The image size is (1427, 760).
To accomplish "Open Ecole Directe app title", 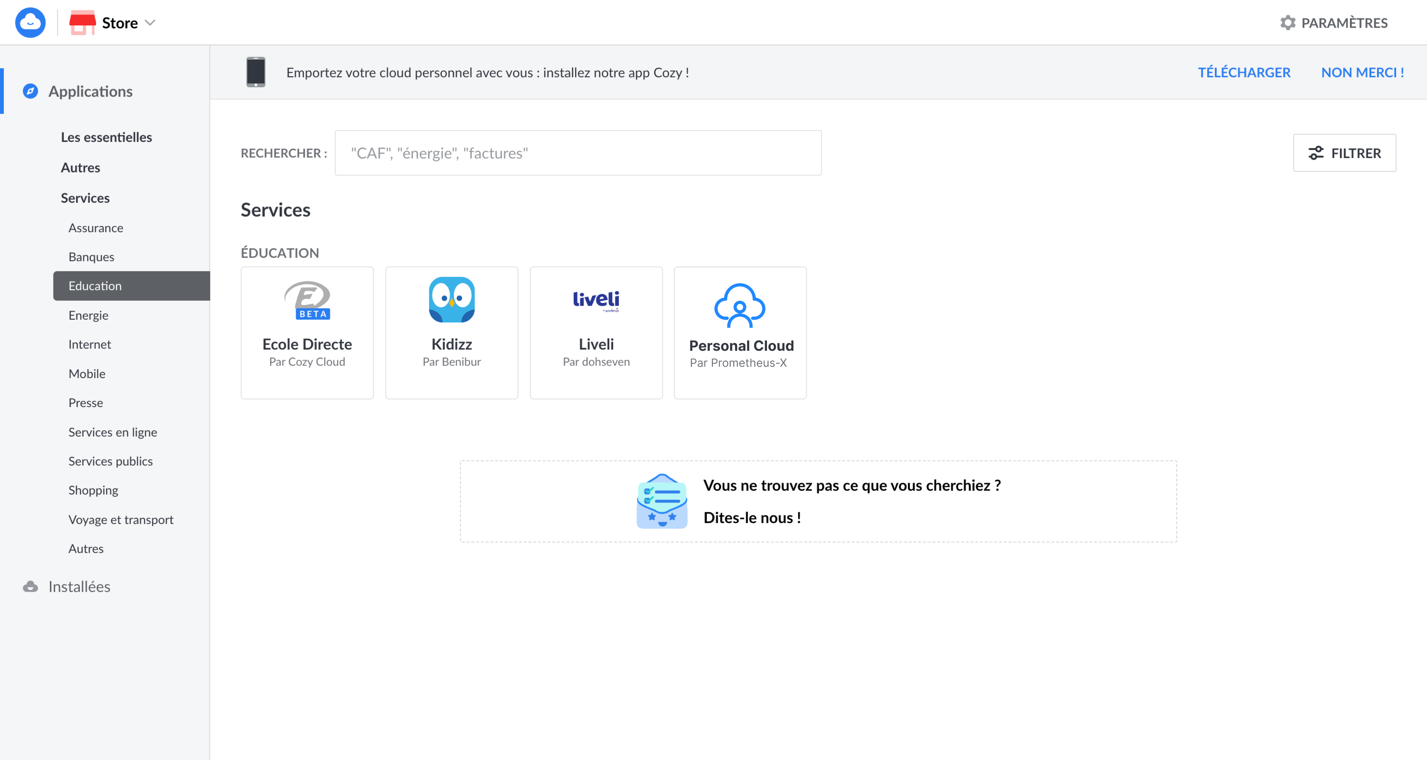I will (307, 344).
